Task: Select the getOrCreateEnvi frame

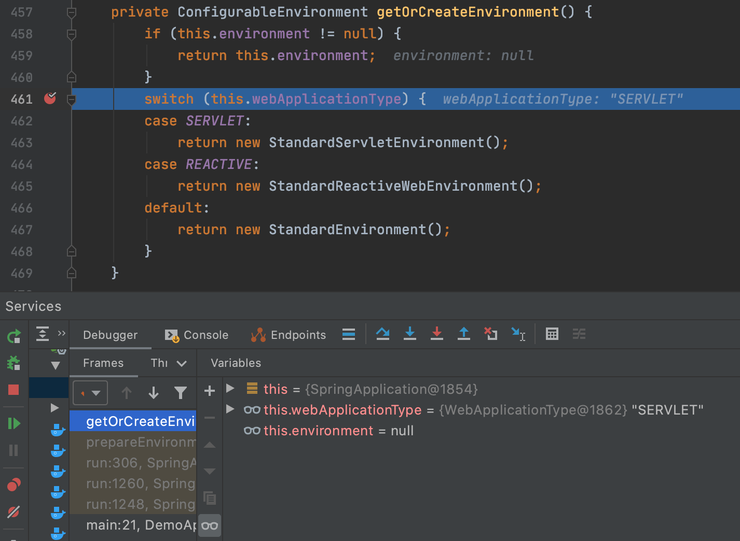Action: 133,421
